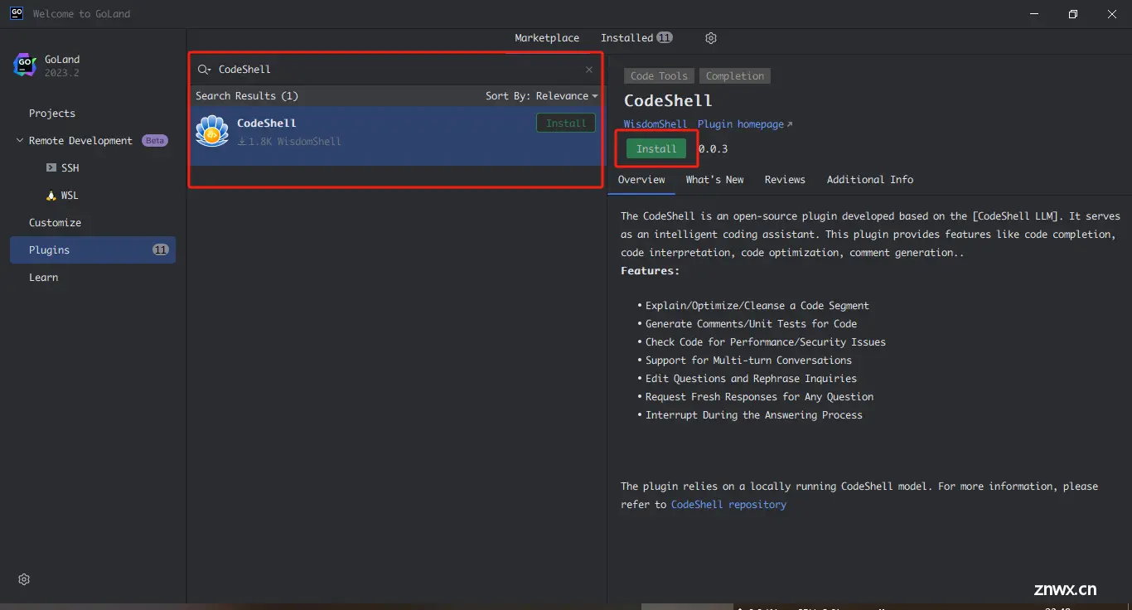Screen dimensions: 1132x610
Task: Switch to the Installed tab
Action: click(636, 38)
